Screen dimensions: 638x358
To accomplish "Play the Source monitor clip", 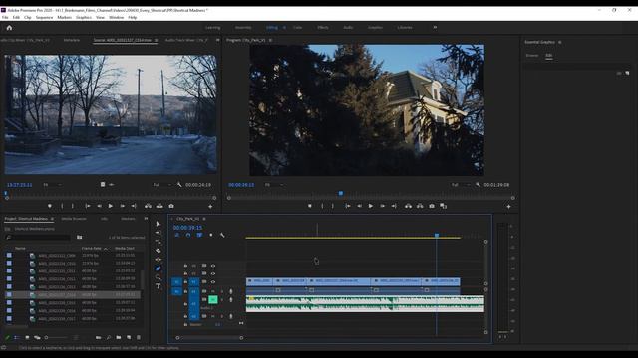I will [111, 206].
